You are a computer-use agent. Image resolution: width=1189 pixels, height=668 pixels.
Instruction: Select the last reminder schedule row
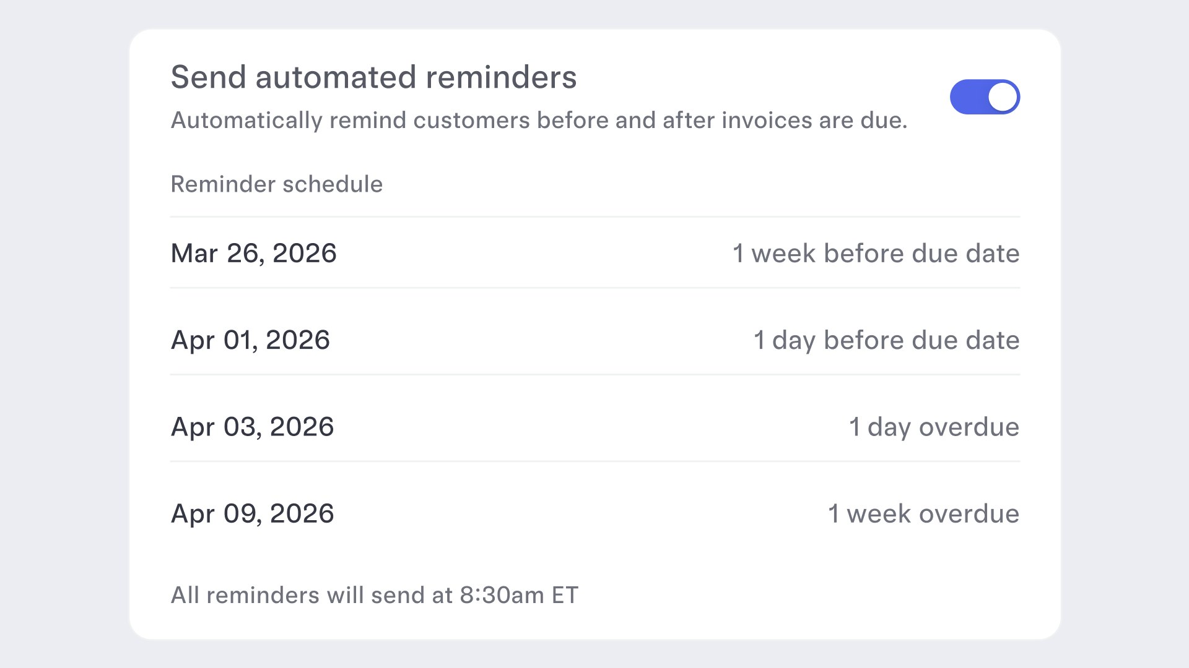coord(594,513)
